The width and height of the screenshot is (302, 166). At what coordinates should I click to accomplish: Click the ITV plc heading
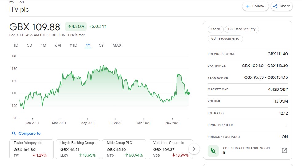click(x=19, y=9)
